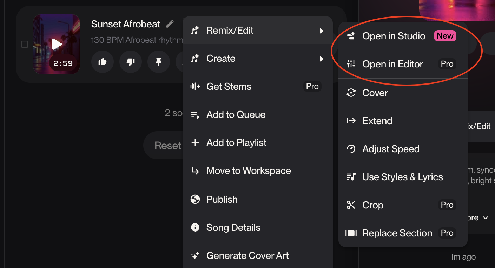Viewport: 495px width, 268px height.
Task: Select Extend in the submenu
Action: coord(377,121)
